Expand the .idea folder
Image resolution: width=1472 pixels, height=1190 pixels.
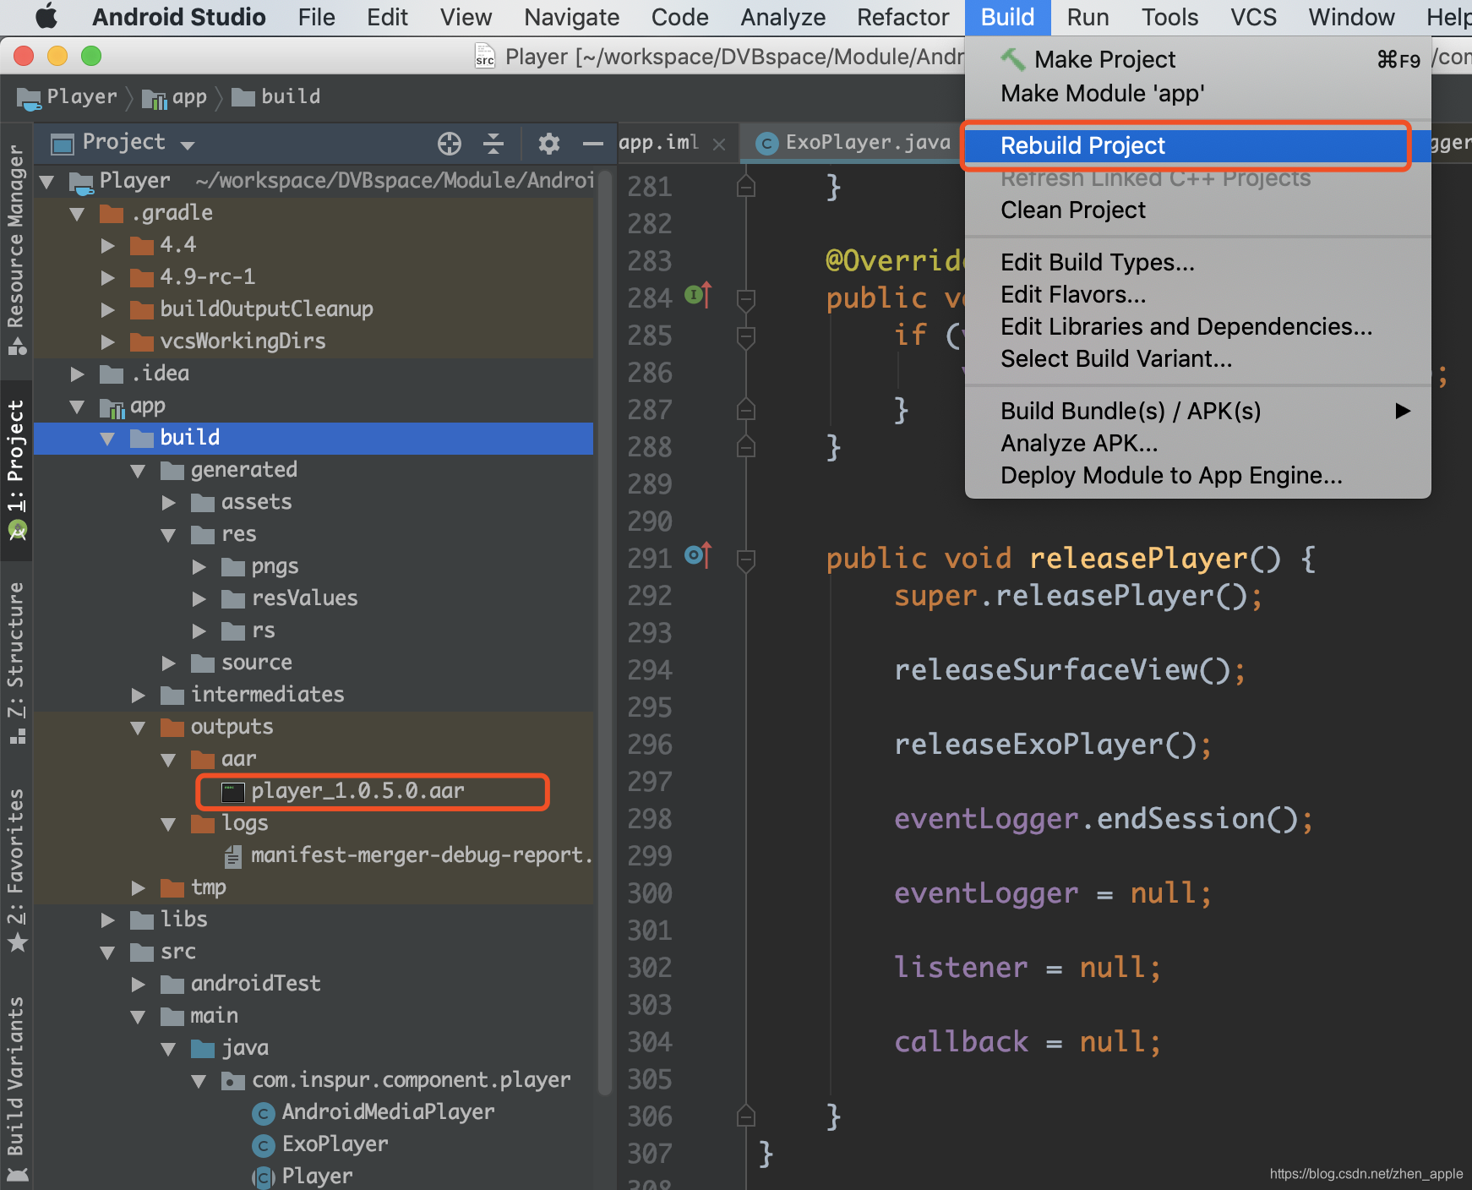78,374
